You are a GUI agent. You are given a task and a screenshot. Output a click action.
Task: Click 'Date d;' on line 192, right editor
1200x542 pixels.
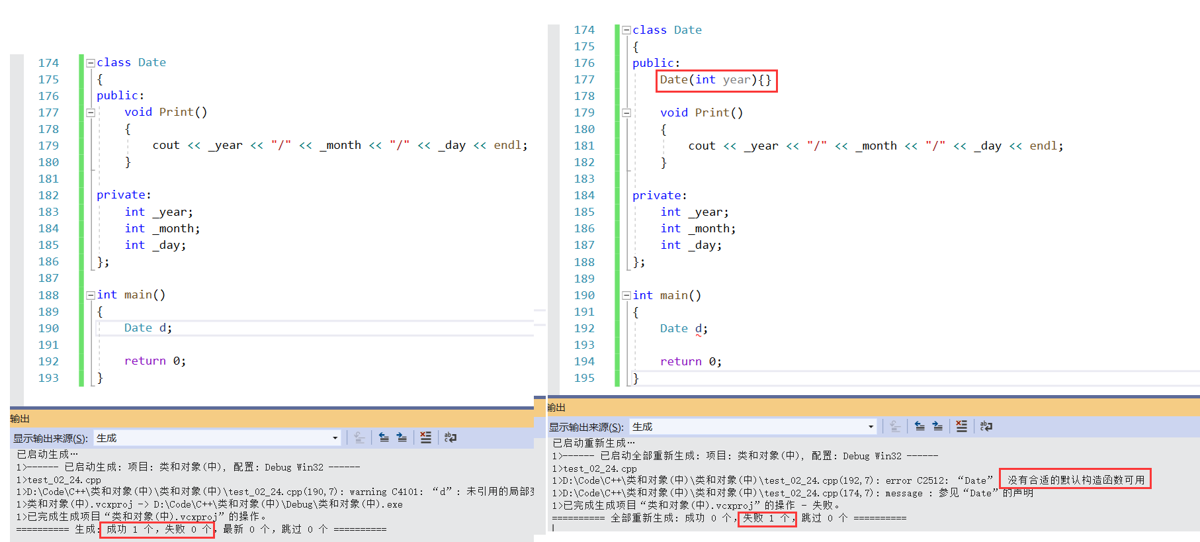(684, 328)
